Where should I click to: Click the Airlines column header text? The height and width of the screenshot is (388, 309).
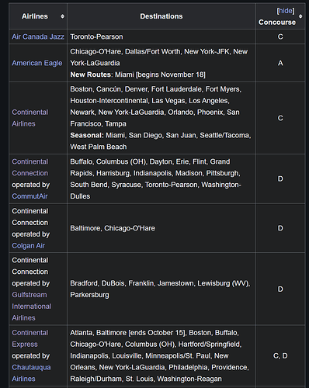pyautogui.click(x=35, y=16)
